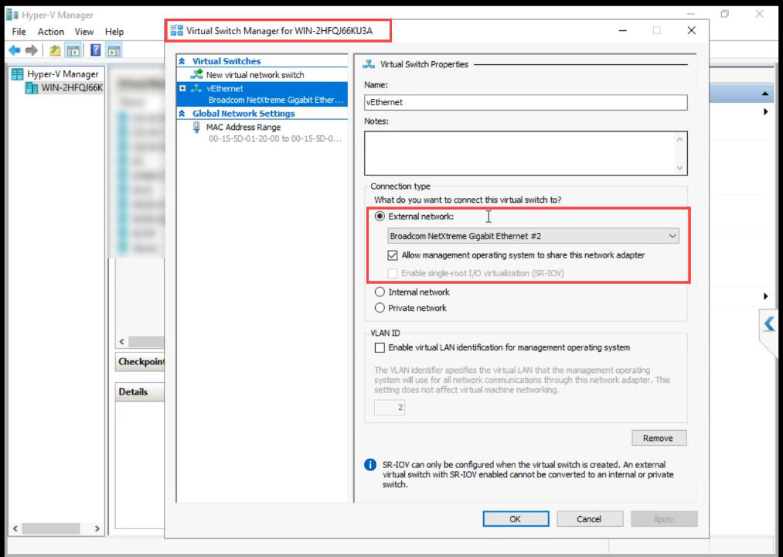Click the OK button

click(516, 519)
